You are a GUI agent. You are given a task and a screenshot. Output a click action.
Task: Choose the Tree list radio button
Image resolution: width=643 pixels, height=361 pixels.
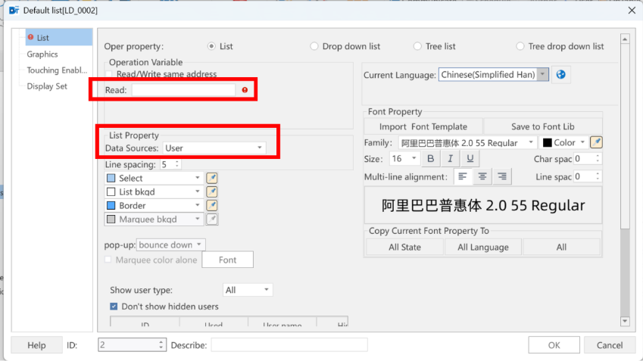tap(417, 46)
